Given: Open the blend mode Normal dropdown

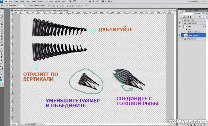Looking at the screenshot, I should (187, 14).
